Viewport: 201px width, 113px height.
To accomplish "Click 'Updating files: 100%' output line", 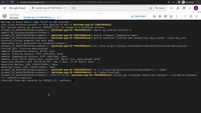I will [28, 67].
